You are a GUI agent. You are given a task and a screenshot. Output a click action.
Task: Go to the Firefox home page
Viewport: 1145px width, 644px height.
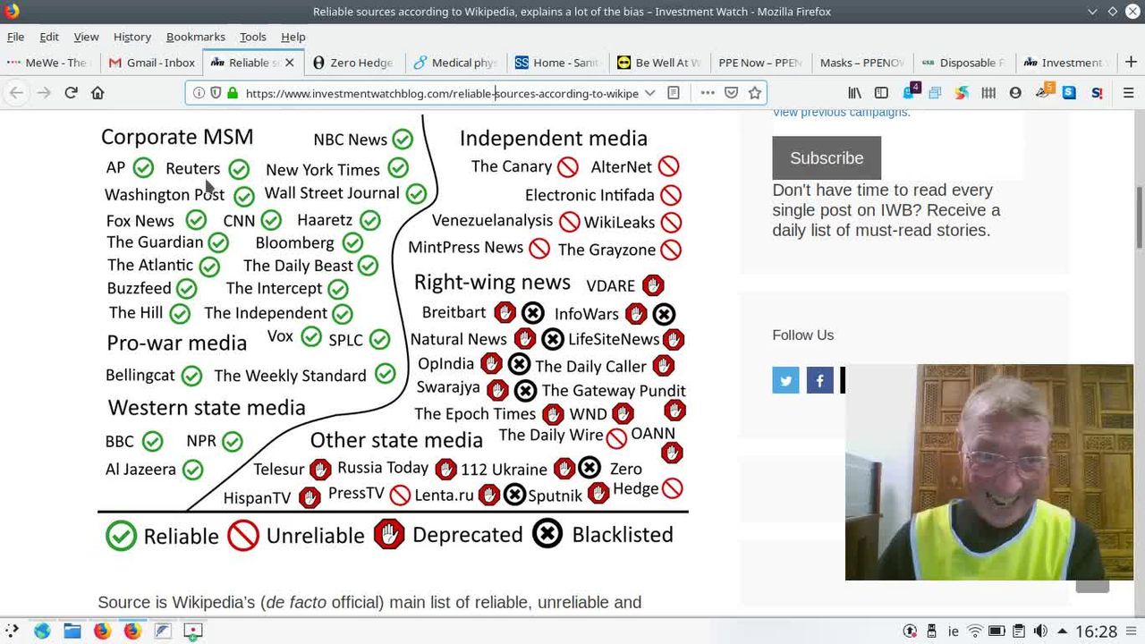coord(98,92)
